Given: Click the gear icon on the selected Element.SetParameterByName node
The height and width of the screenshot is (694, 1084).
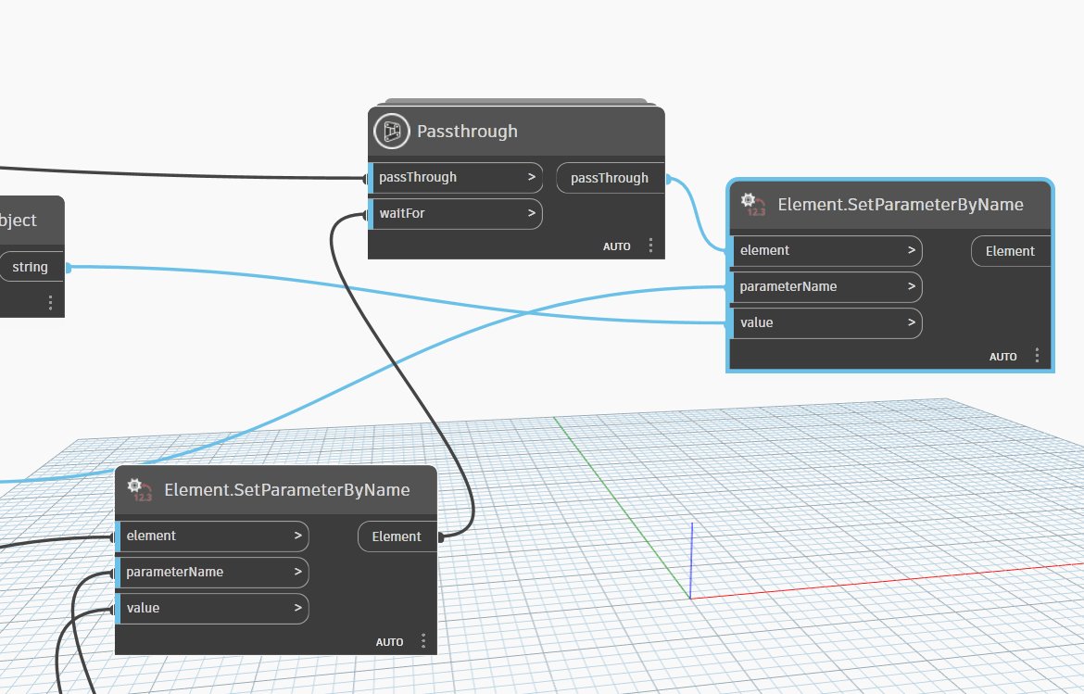Looking at the screenshot, I should coord(752,204).
